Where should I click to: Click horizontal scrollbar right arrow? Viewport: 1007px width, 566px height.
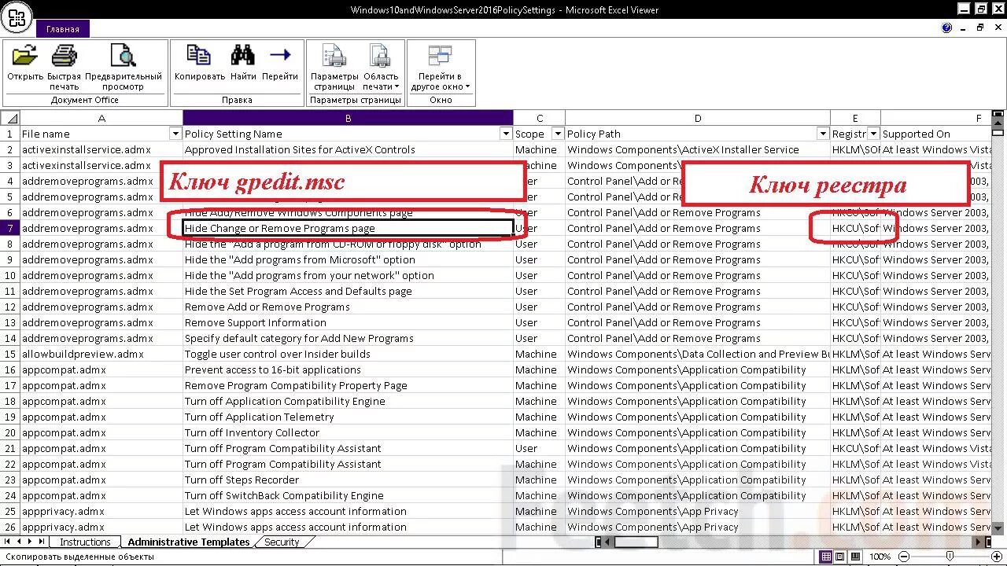coord(979,542)
